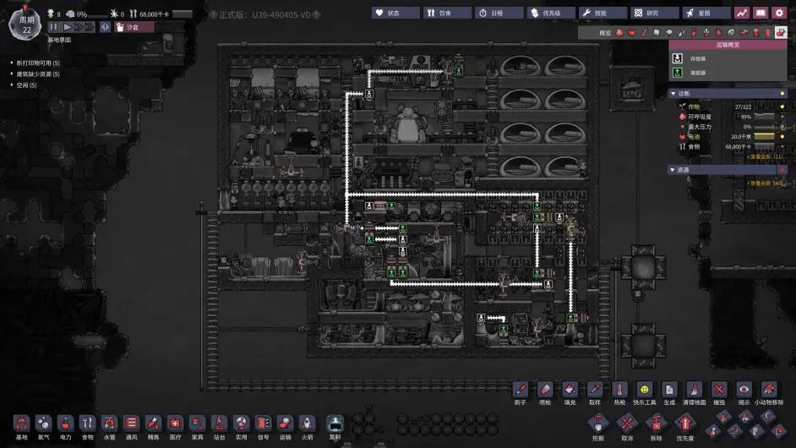Click the 电池 20.0 千焦 bar
796x448 pixels.
pos(764,137)
